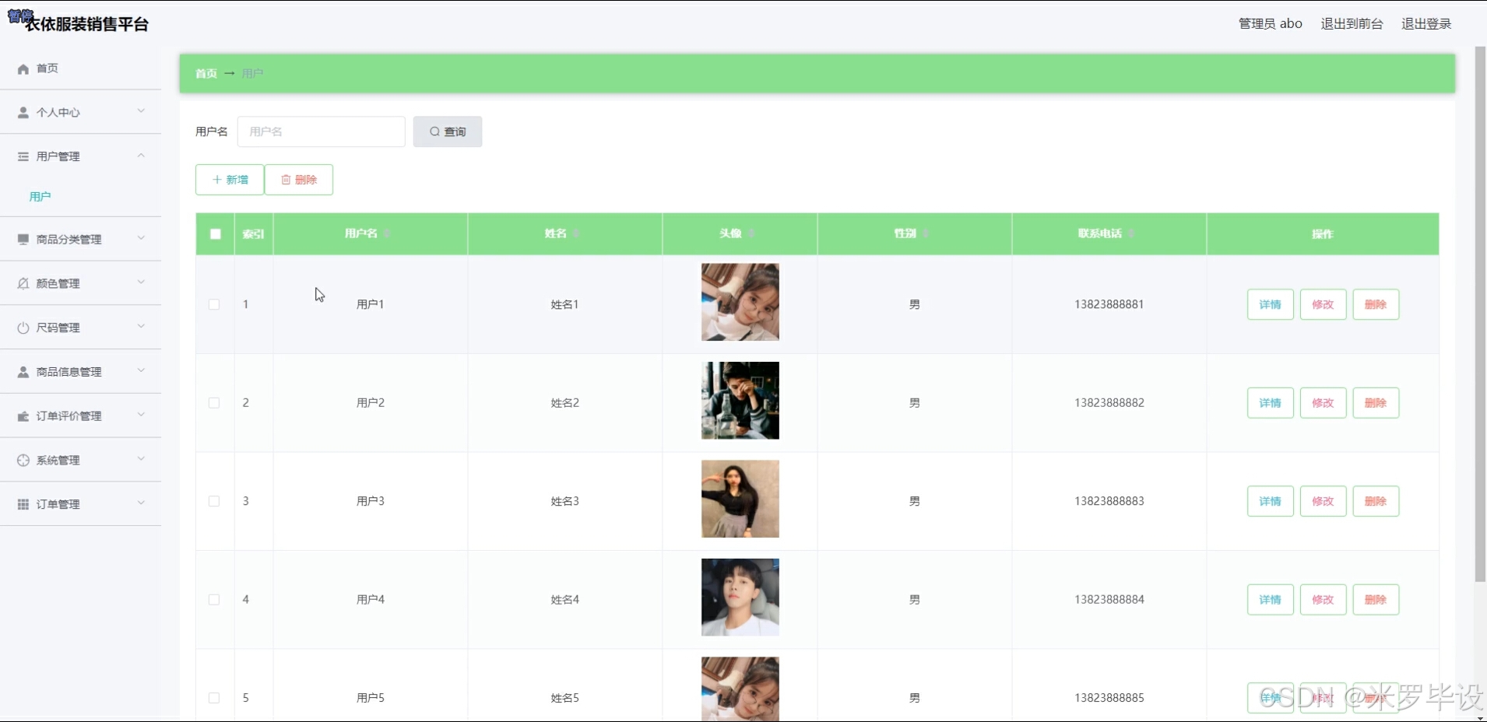This screenshot has width=1487, height=722.
Task: Click the avatar thumbnail of 用户2
Action: point(740,401)
